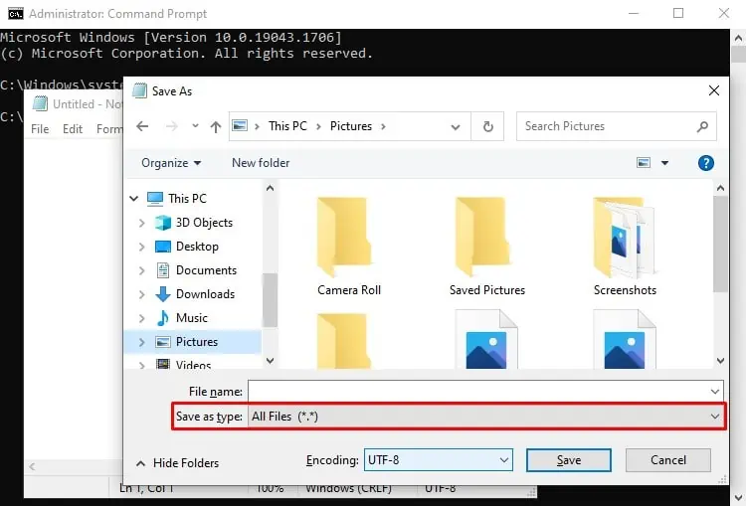Go back using the Back arrow
746x506 pixels.
pyautogui.click(x=142, y=126)
